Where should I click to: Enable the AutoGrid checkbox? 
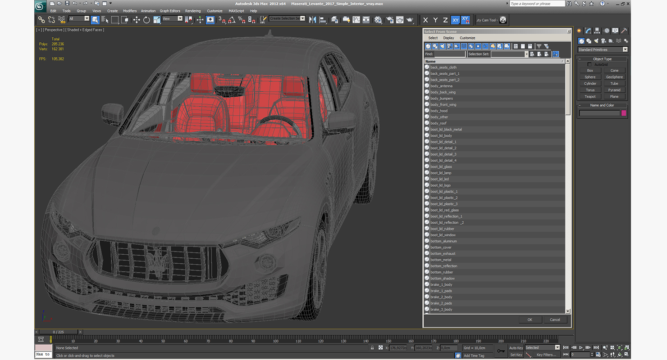tap(589, 65)
